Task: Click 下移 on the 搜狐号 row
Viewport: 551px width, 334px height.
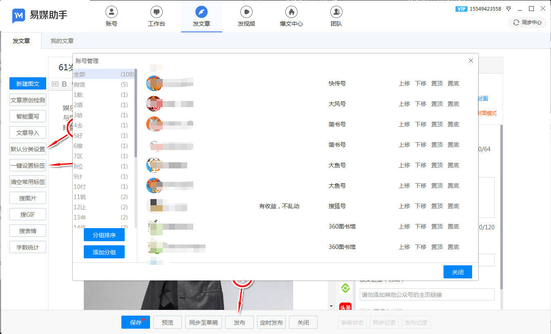Action: [x=421, y=206]
